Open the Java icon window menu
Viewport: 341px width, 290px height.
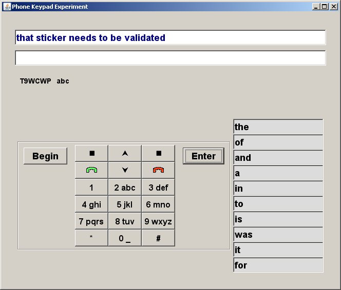click(x=7, y=7)
